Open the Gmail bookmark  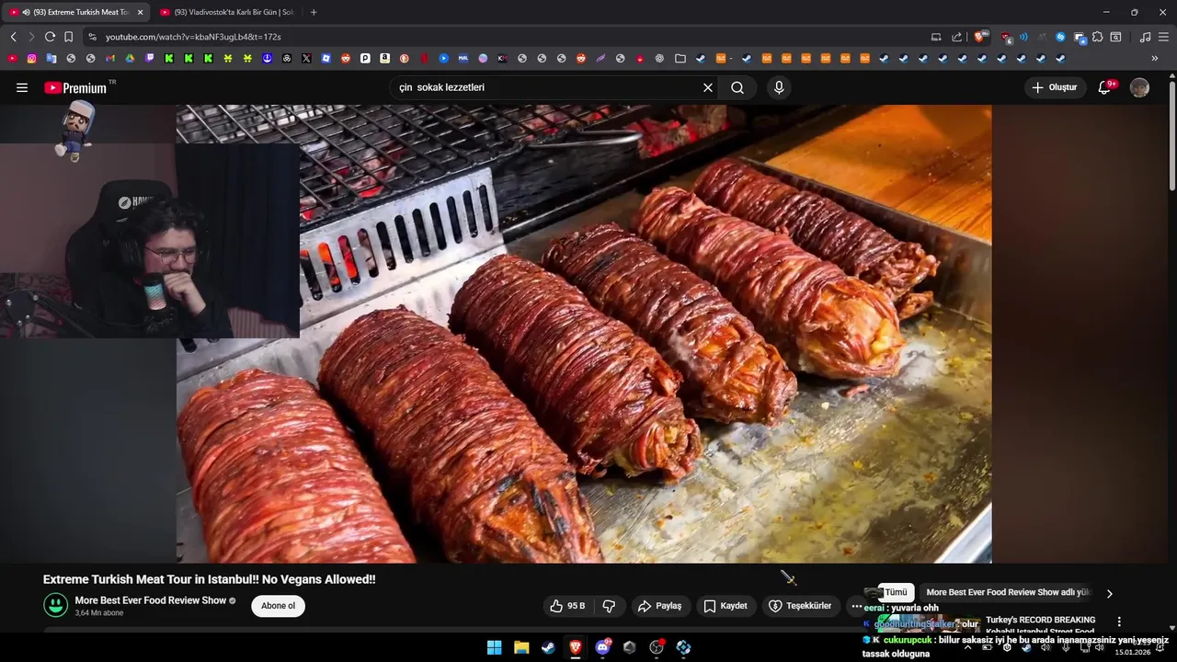110,58
